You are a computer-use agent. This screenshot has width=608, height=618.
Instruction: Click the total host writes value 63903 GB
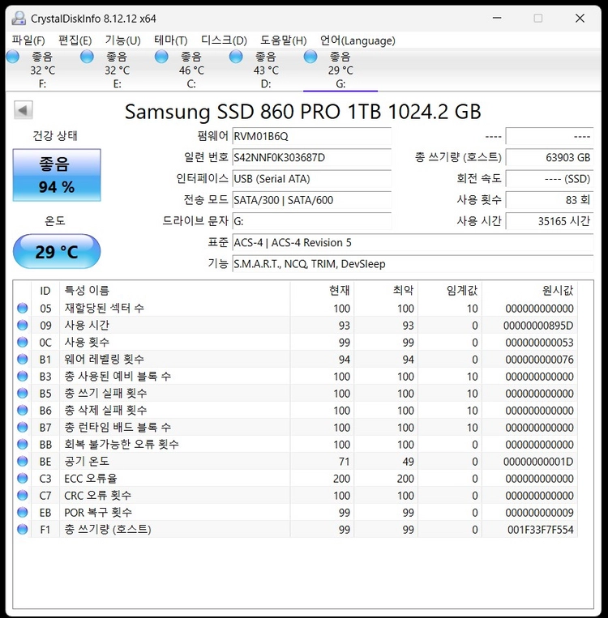[550, 158]
